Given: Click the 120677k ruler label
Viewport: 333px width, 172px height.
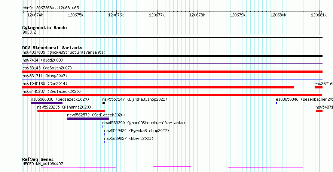Looking at the screenshot, I should [x=157, y=15].
